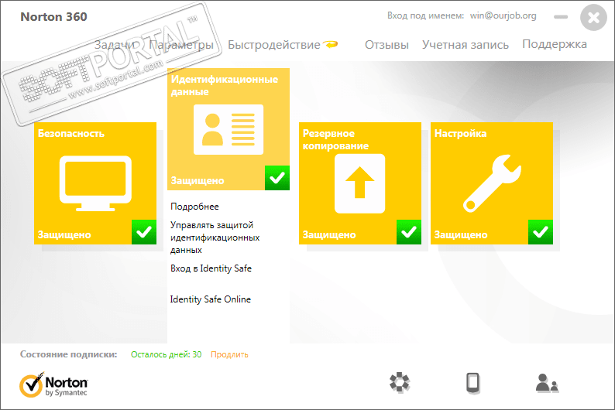Open Управлять защитой идентификационных данных
Viewport: 615px width, 410px height.
(x=215, y=237)
